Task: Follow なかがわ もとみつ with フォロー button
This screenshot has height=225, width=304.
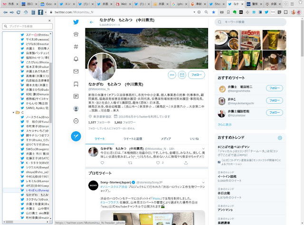Action: [x=196, y=75]
